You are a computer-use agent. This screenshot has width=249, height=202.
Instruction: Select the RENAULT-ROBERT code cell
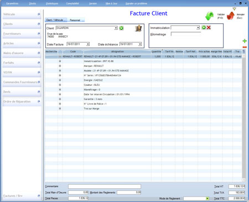click(72, 56)
